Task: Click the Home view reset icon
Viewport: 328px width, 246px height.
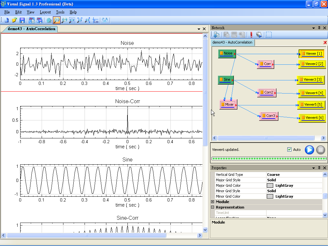Action: [49, 20]
